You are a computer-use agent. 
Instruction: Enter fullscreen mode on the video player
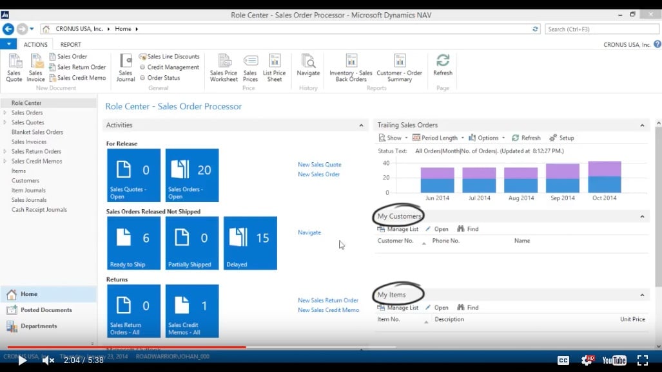[x=643, y=360]
